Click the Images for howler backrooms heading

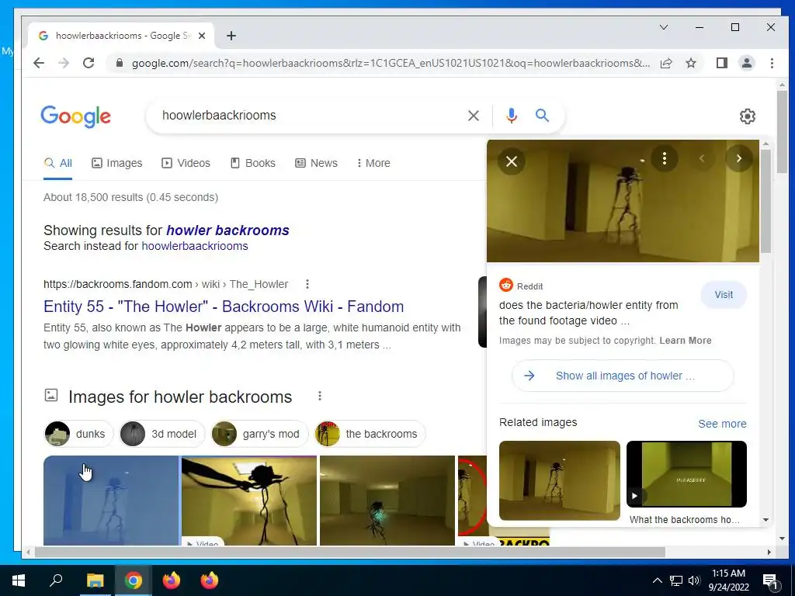tap(180, 397)
